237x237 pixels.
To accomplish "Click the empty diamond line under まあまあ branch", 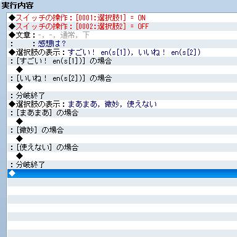I will [x=122, y=122].
